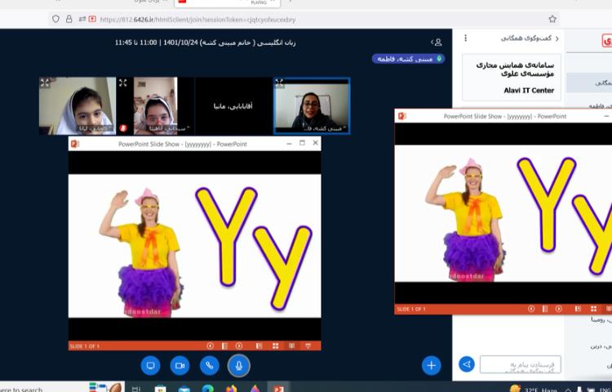
Task: Collapse the public chat panel chevron
Action: point(557,38)
